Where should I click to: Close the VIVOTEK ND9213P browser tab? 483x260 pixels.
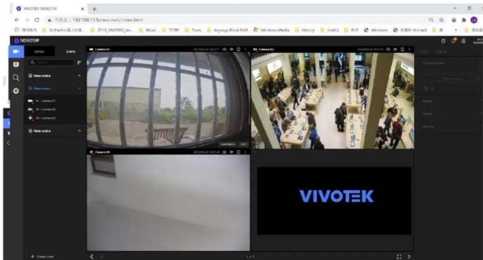[83, 9]
